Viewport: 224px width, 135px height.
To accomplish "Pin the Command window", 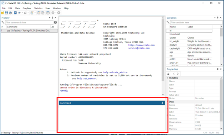I will (x=162, y=103).
